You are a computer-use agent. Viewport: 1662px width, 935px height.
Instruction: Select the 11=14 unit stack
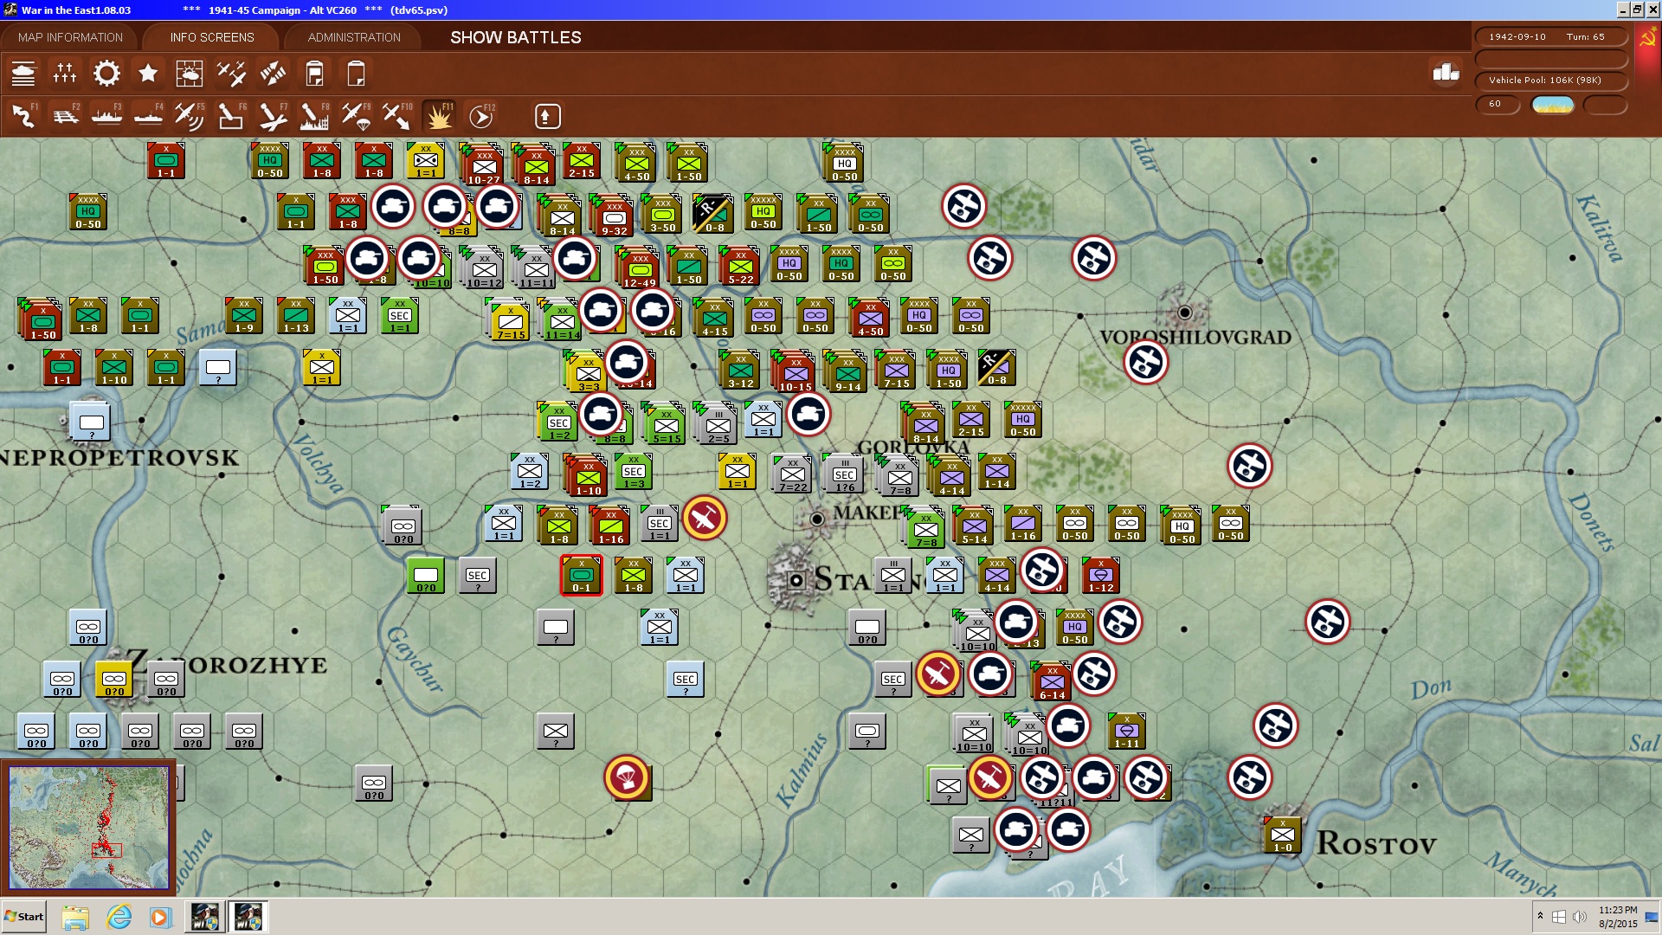click(x=562, y=321)
